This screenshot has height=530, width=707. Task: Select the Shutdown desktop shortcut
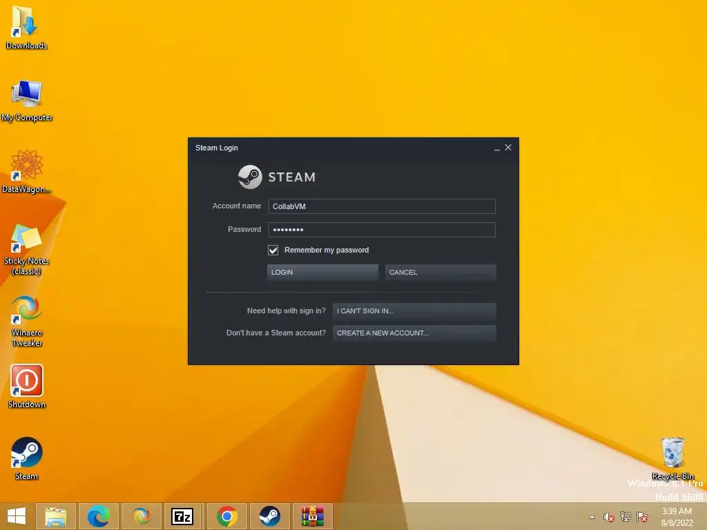(x=27, y=386)
